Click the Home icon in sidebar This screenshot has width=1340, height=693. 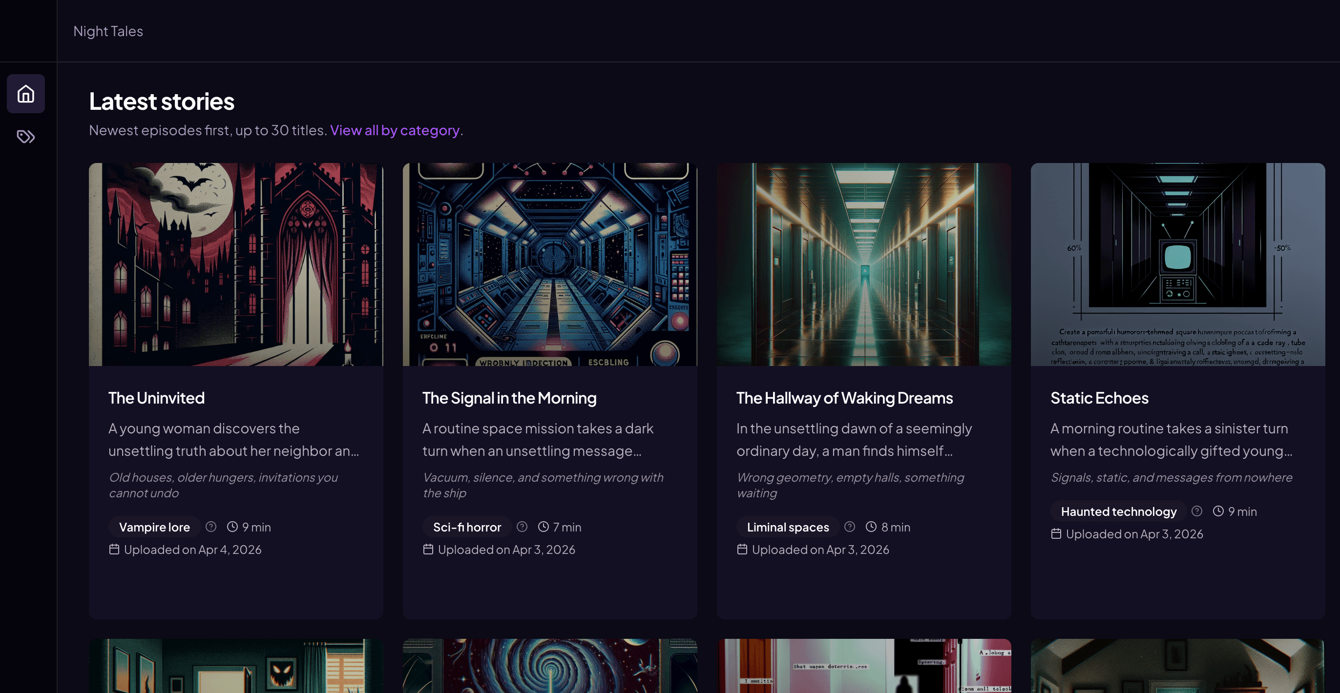[x=25, y=94]
